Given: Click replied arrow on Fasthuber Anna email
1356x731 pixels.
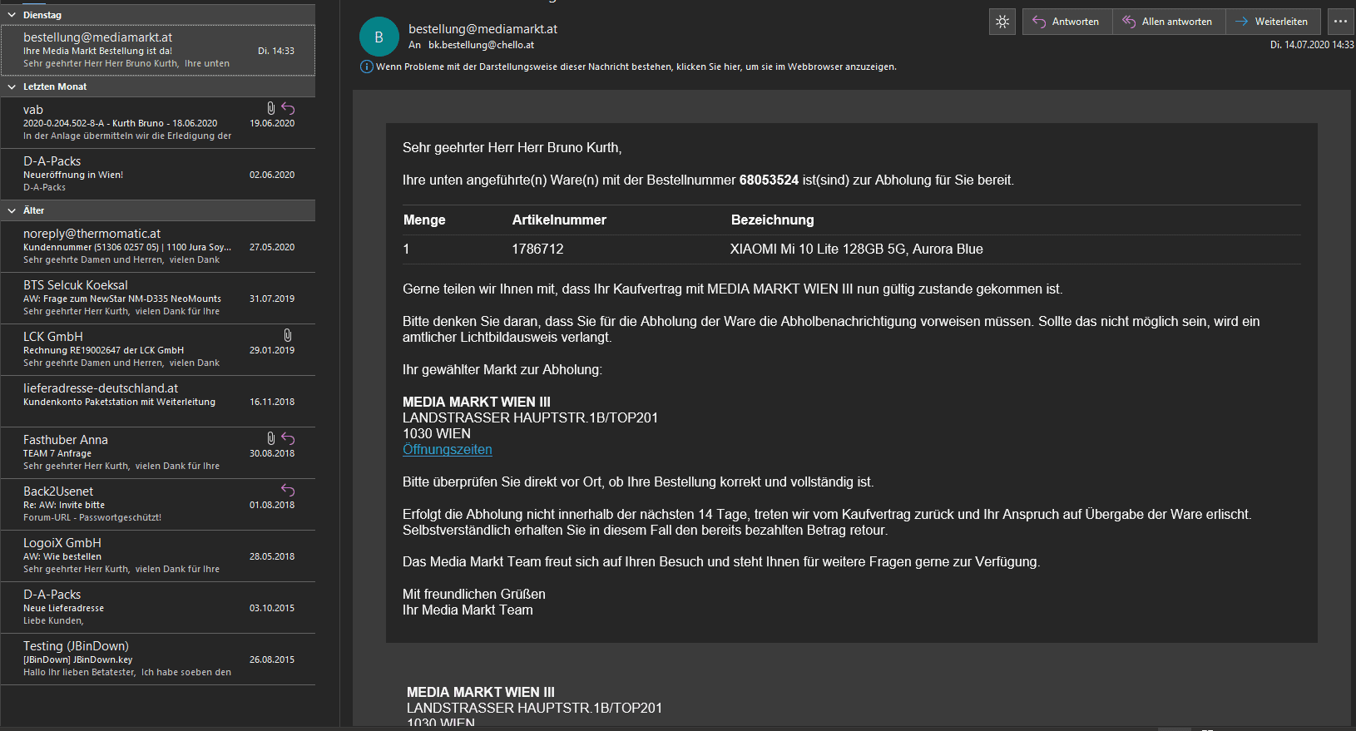Looking at the screenshot, I should coord(288,438).
